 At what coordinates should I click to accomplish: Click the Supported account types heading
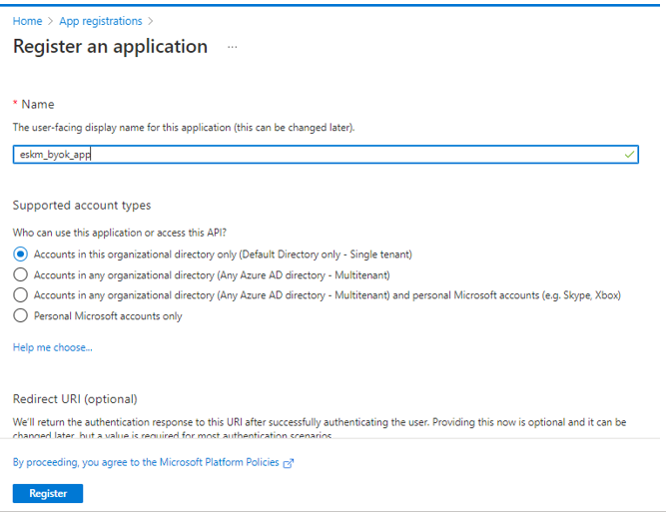click(x=82, y=206)
